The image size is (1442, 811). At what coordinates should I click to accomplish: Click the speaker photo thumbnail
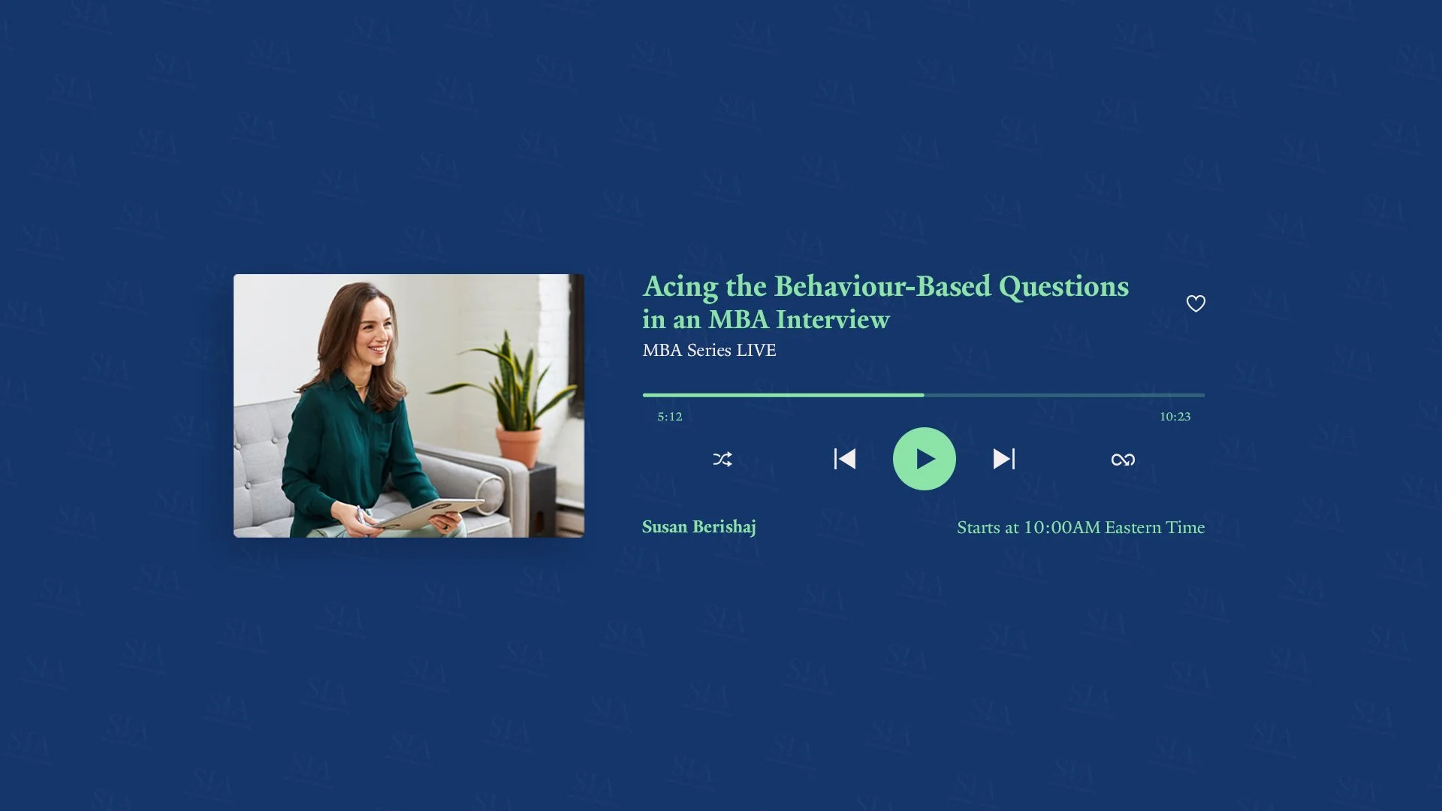[x=409, y=405]
